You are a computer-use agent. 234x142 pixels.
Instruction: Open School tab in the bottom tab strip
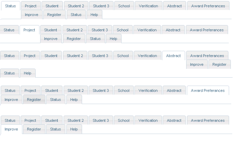point(124,120)
